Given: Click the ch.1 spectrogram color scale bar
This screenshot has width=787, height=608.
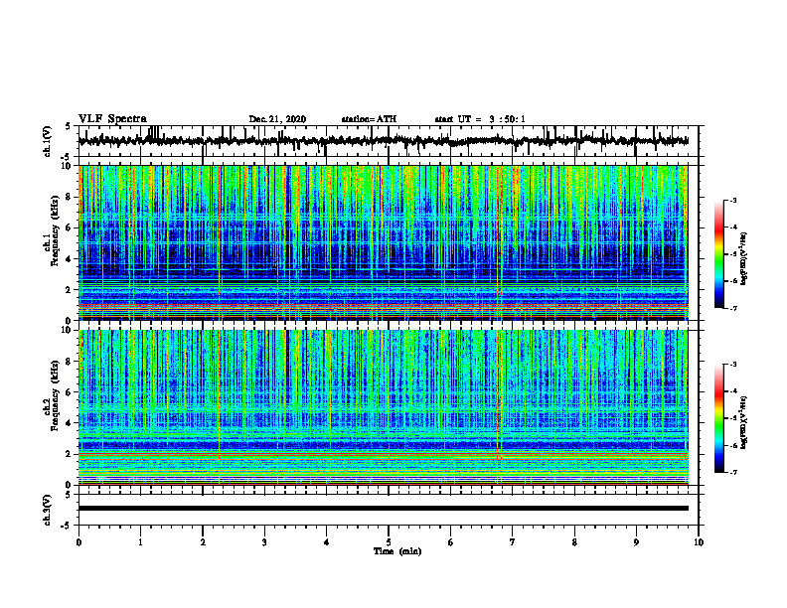Looking at the screenshot, I should pos(718,254).
